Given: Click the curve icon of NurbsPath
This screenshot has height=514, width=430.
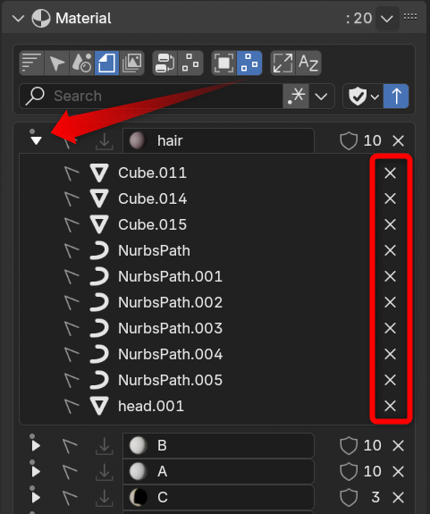Looking at the screenshot, I should click(x=99, y=250).
